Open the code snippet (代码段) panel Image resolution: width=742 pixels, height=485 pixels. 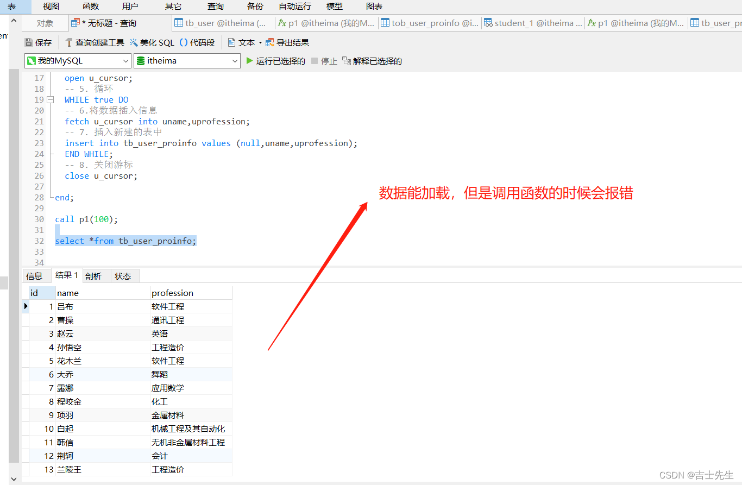pos(197,42)
